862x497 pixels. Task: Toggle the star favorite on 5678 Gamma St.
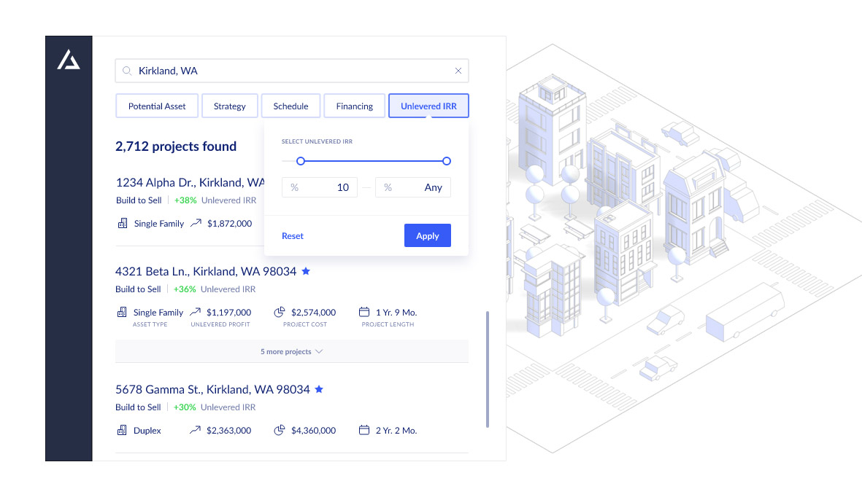[x=318, y=388]
